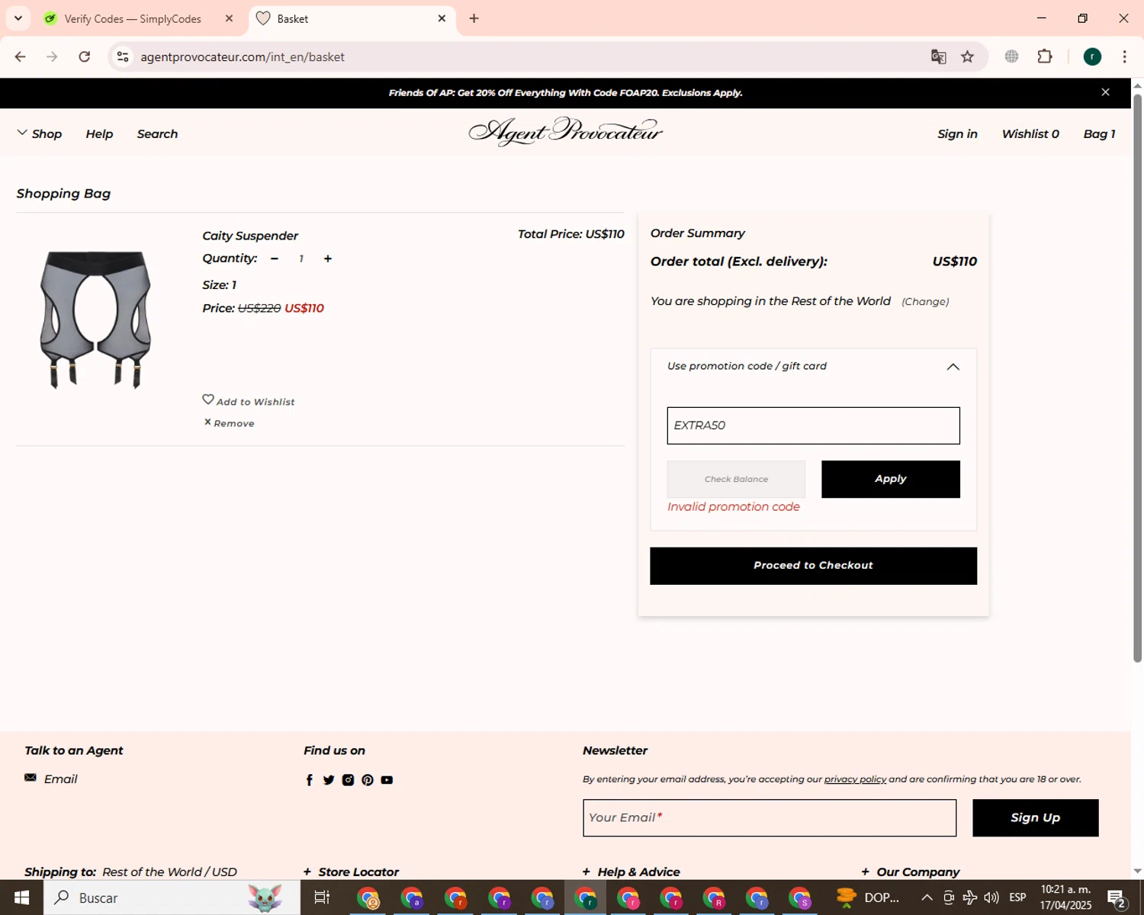Click Sign in in the header
The height and width of the screenshot is (915, 1144).
click(957, 133)
